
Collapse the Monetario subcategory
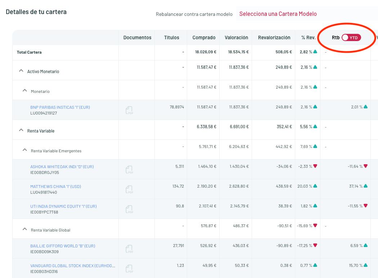coord(25,91)
